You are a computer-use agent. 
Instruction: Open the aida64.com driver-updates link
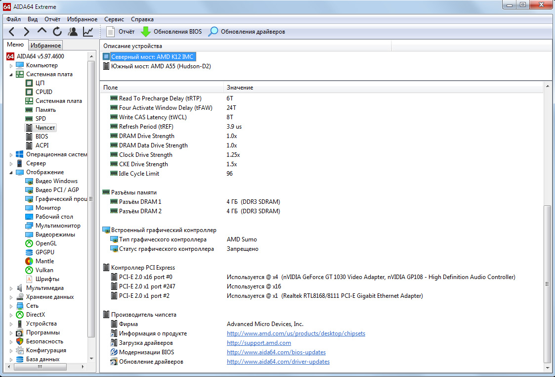pos(278,362)
